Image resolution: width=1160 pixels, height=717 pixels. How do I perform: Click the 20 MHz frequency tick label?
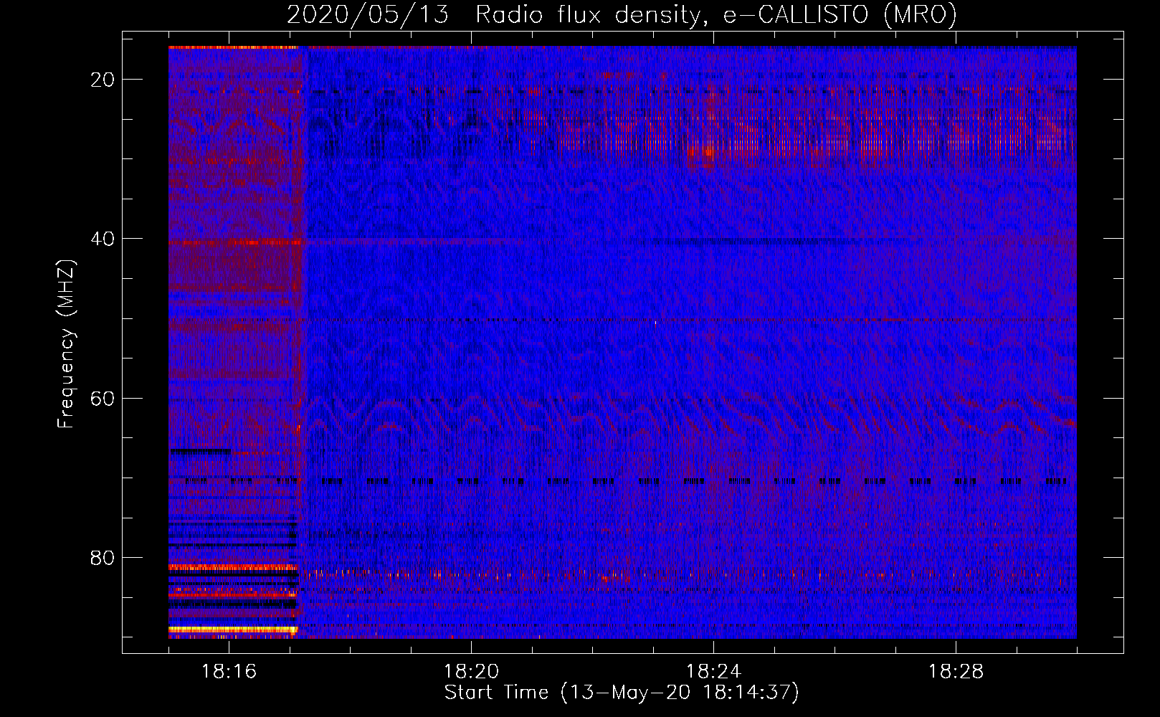click(x=103, y=80)
